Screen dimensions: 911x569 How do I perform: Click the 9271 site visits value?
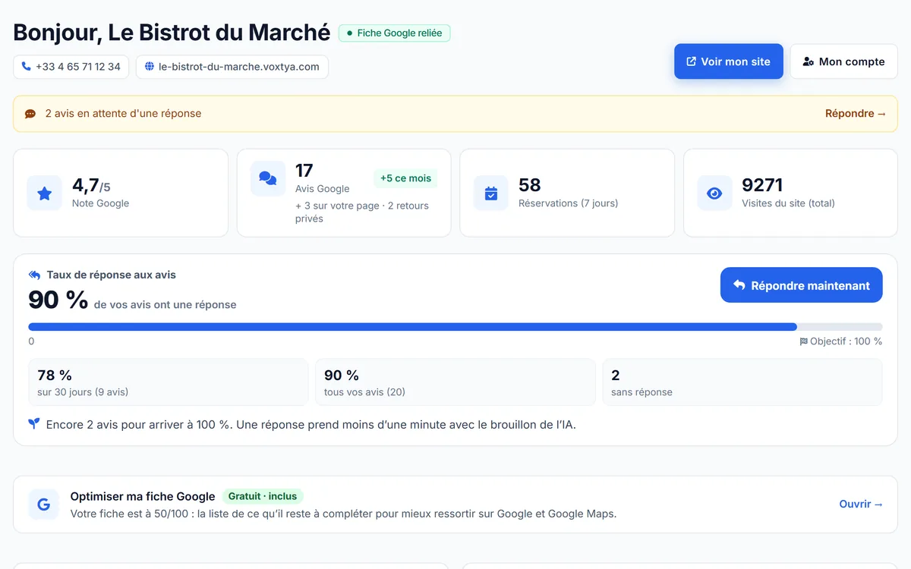pos(762,185)
